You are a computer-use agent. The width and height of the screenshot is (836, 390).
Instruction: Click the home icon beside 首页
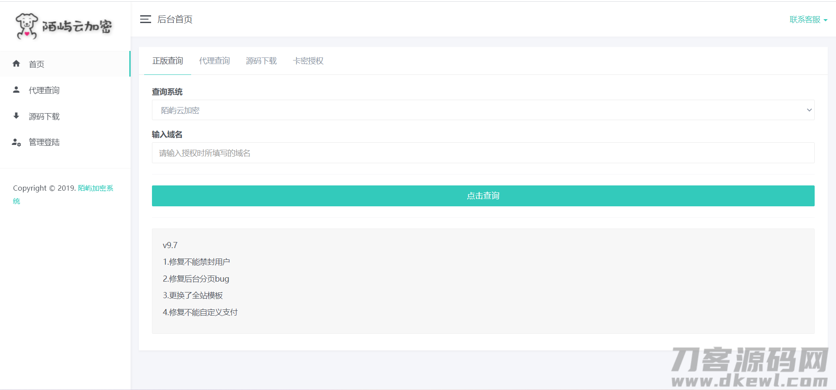click(17, 64)
